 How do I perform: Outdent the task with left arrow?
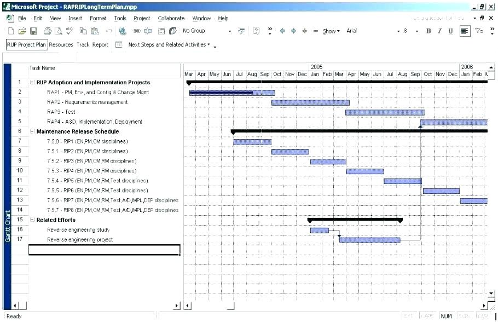282,31
